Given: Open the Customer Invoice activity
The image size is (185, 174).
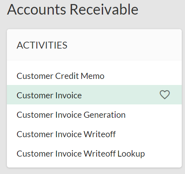Looking at the screenshot, I should click(49, 95).
